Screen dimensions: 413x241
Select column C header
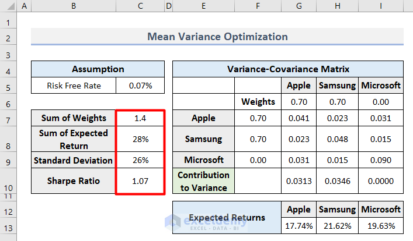(140, 6)
